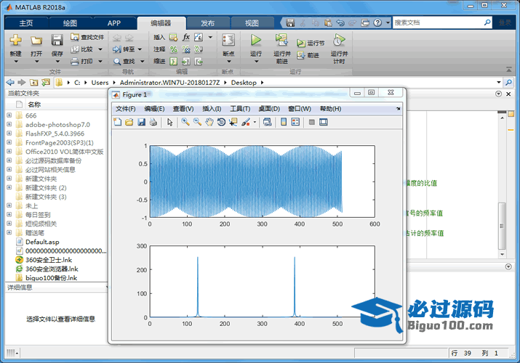This screenshot has height=363, width=520.
Task: Click the Save (保存) disk icon
Action: [57, 41]
